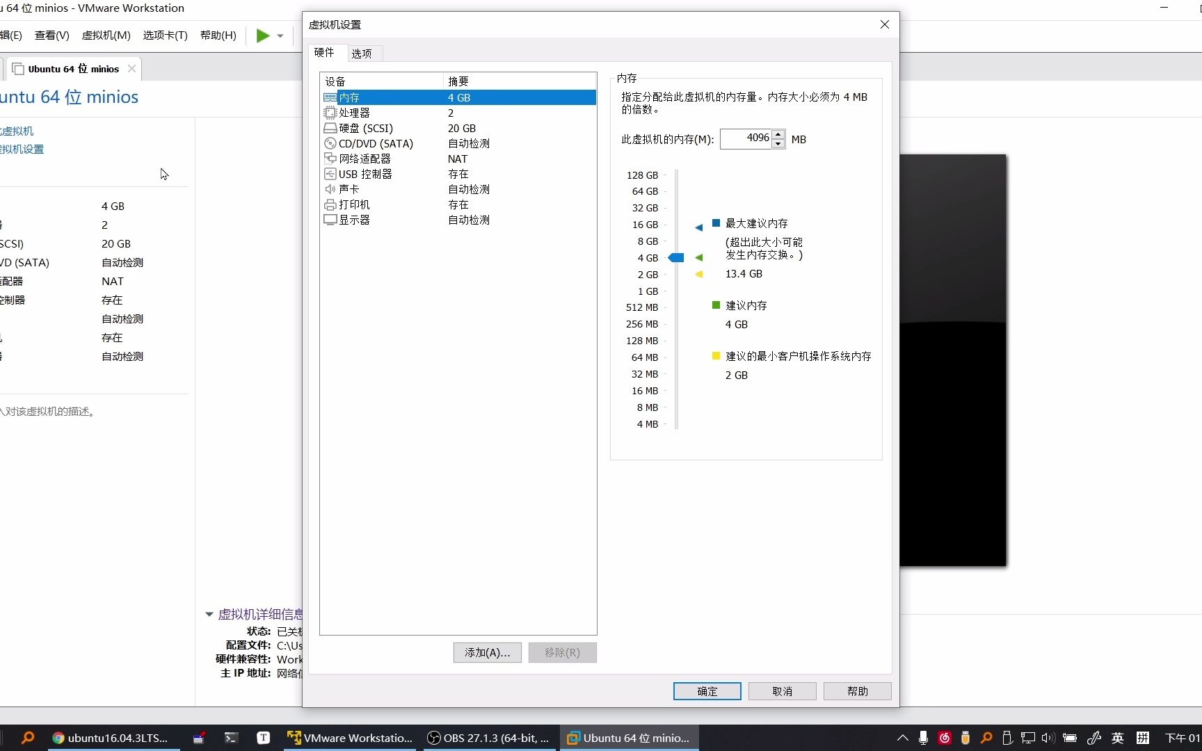
Task: Open the terminal icon on the taskbar
Action: [231, 738]
